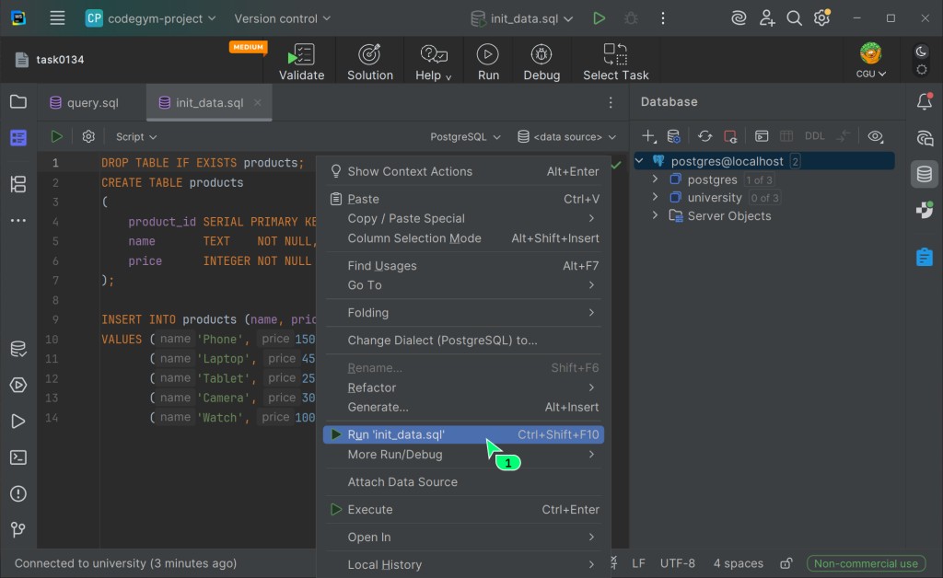Open the Terminal tool window
The width and height of the screenshot is (943, 578).
(x=18, y=457)
